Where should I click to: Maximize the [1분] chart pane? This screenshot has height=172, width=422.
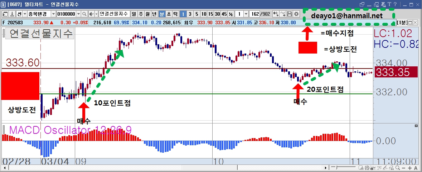pyautogui.click(x=411, y=23)
